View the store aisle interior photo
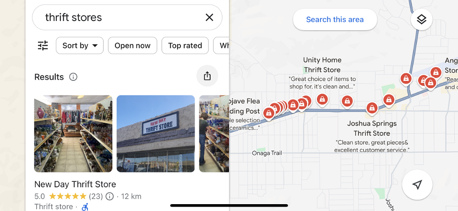Screen dimensions: 458x211 (73, 133)
